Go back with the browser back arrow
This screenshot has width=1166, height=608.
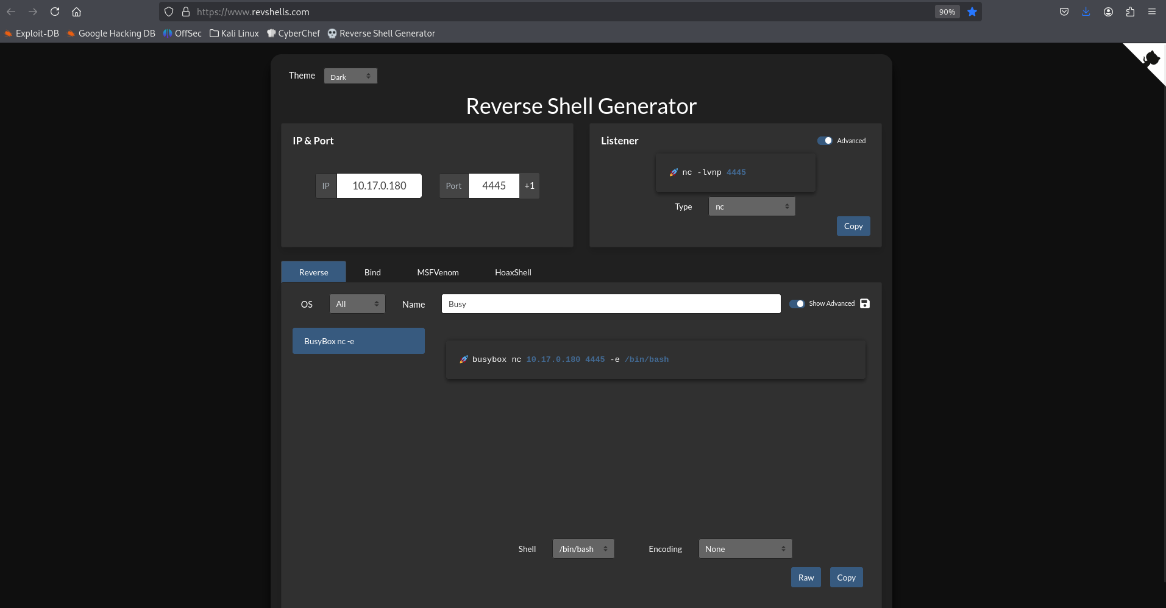11,12
